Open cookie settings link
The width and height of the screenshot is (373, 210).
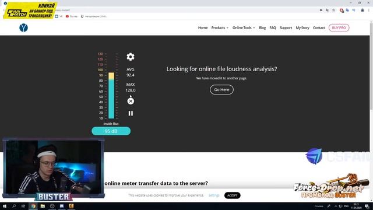(214, 195)
